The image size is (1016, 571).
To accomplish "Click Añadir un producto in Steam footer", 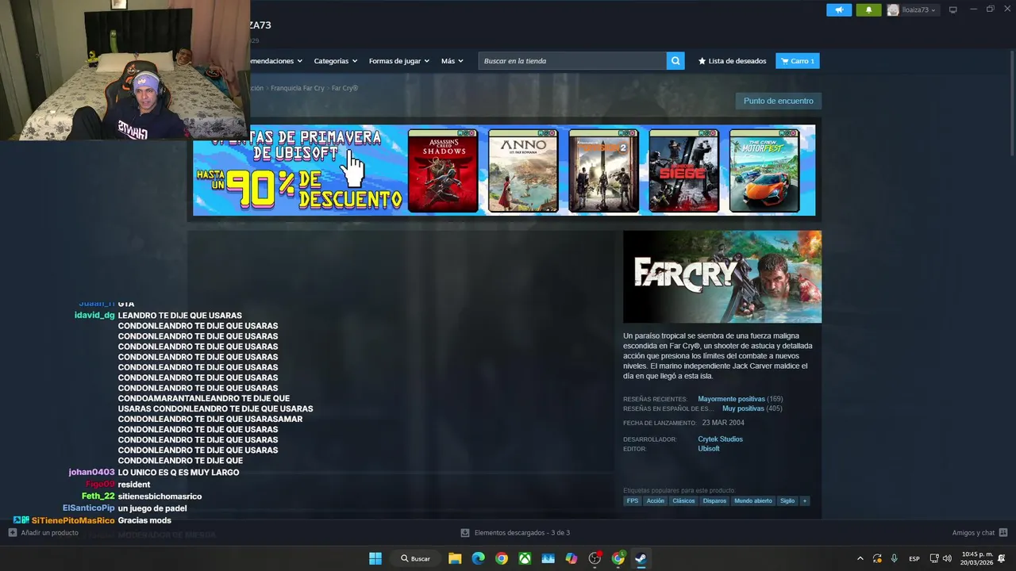I will coord(44,533).
